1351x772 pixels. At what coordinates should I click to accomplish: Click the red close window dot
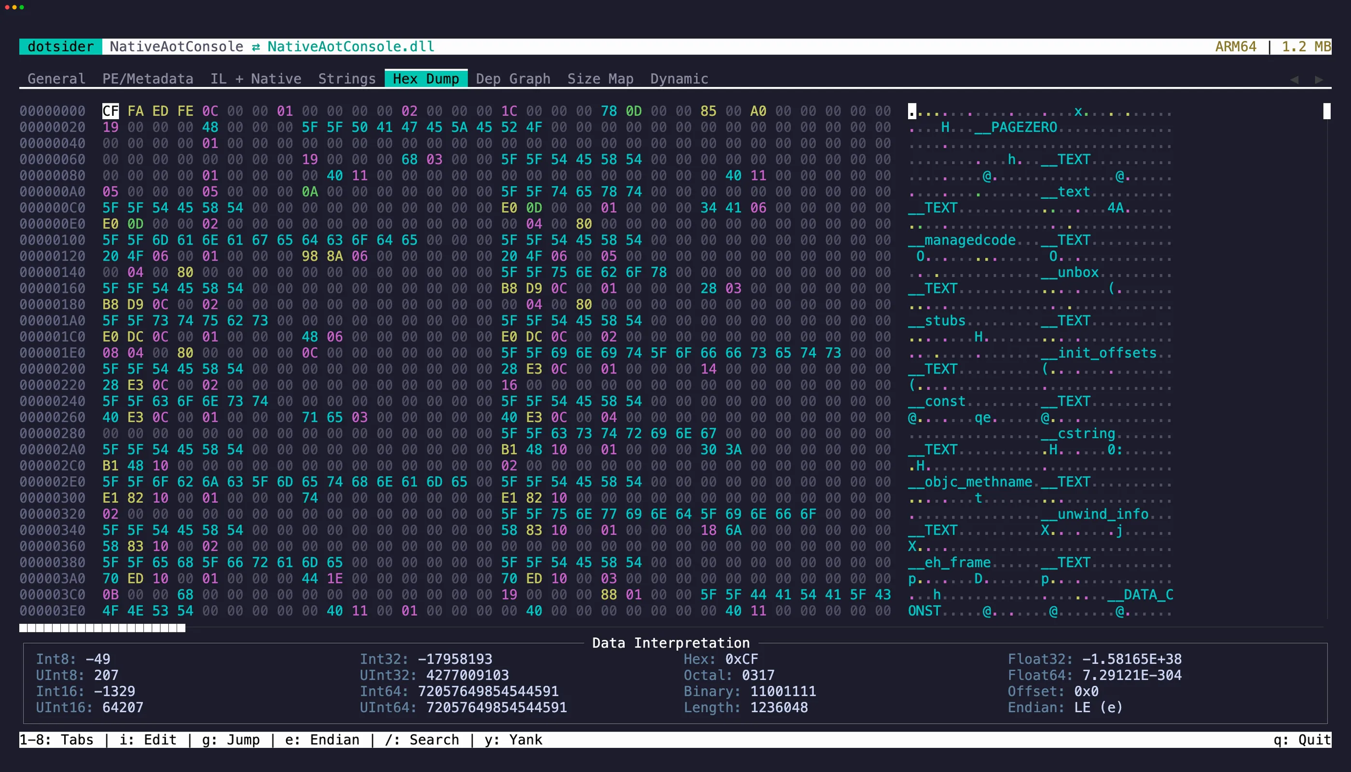7,7
